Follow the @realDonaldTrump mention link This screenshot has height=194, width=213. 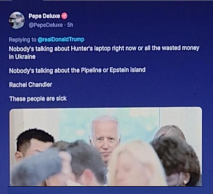61,39
